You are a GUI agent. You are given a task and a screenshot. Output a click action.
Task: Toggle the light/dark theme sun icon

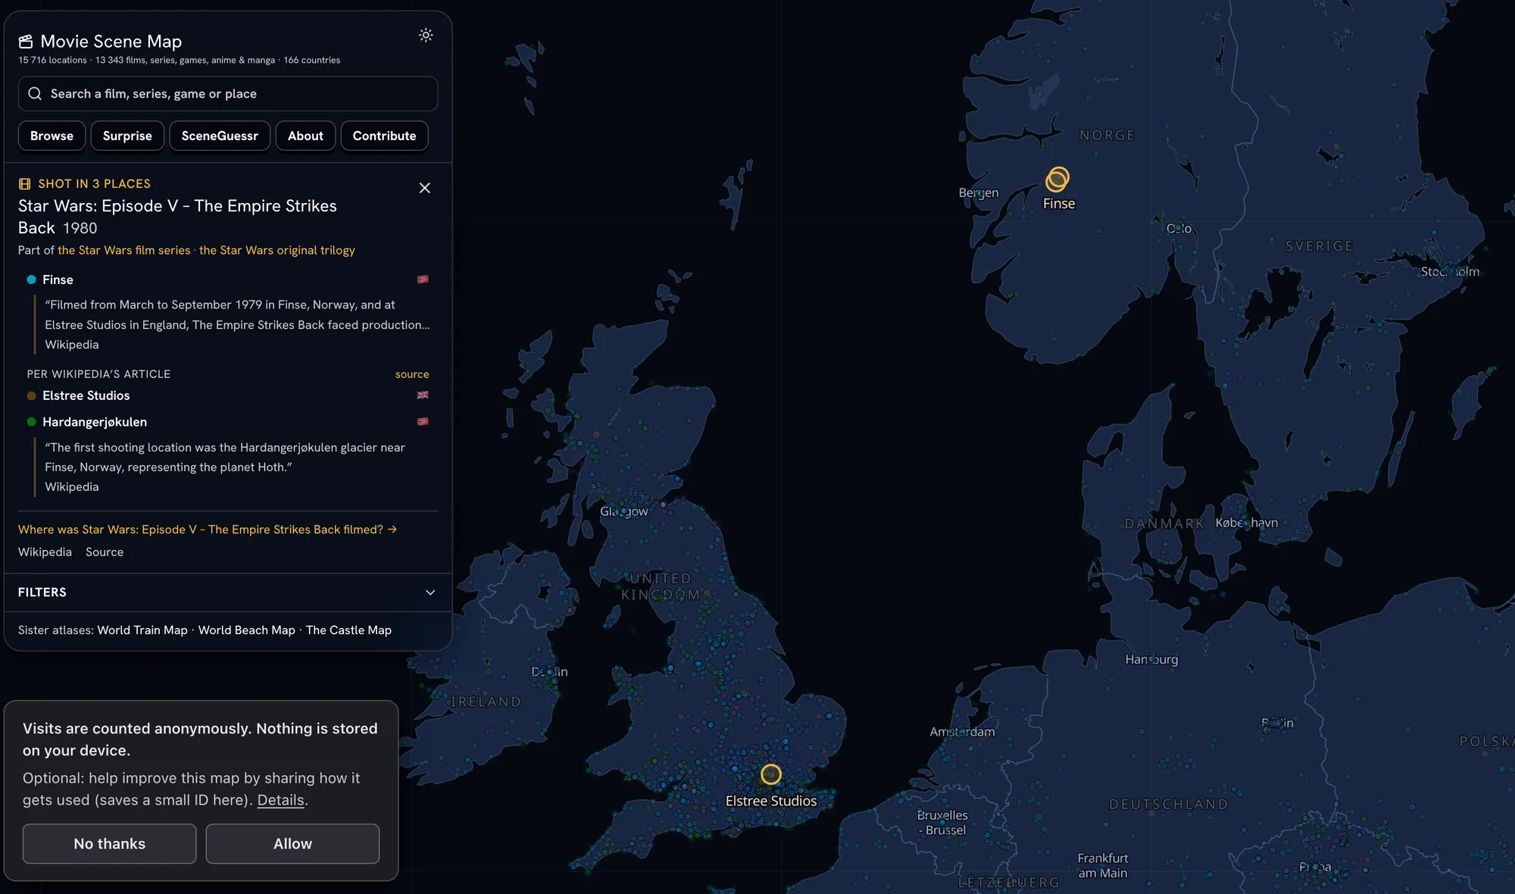[x=426, y=35]
